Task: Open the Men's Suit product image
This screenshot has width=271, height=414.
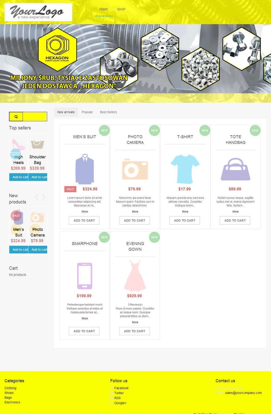Action: [85, 169]
